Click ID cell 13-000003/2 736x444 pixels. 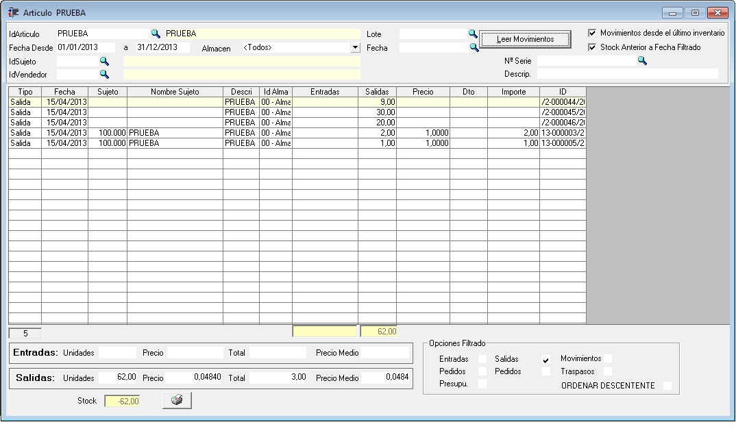(563, 133)
